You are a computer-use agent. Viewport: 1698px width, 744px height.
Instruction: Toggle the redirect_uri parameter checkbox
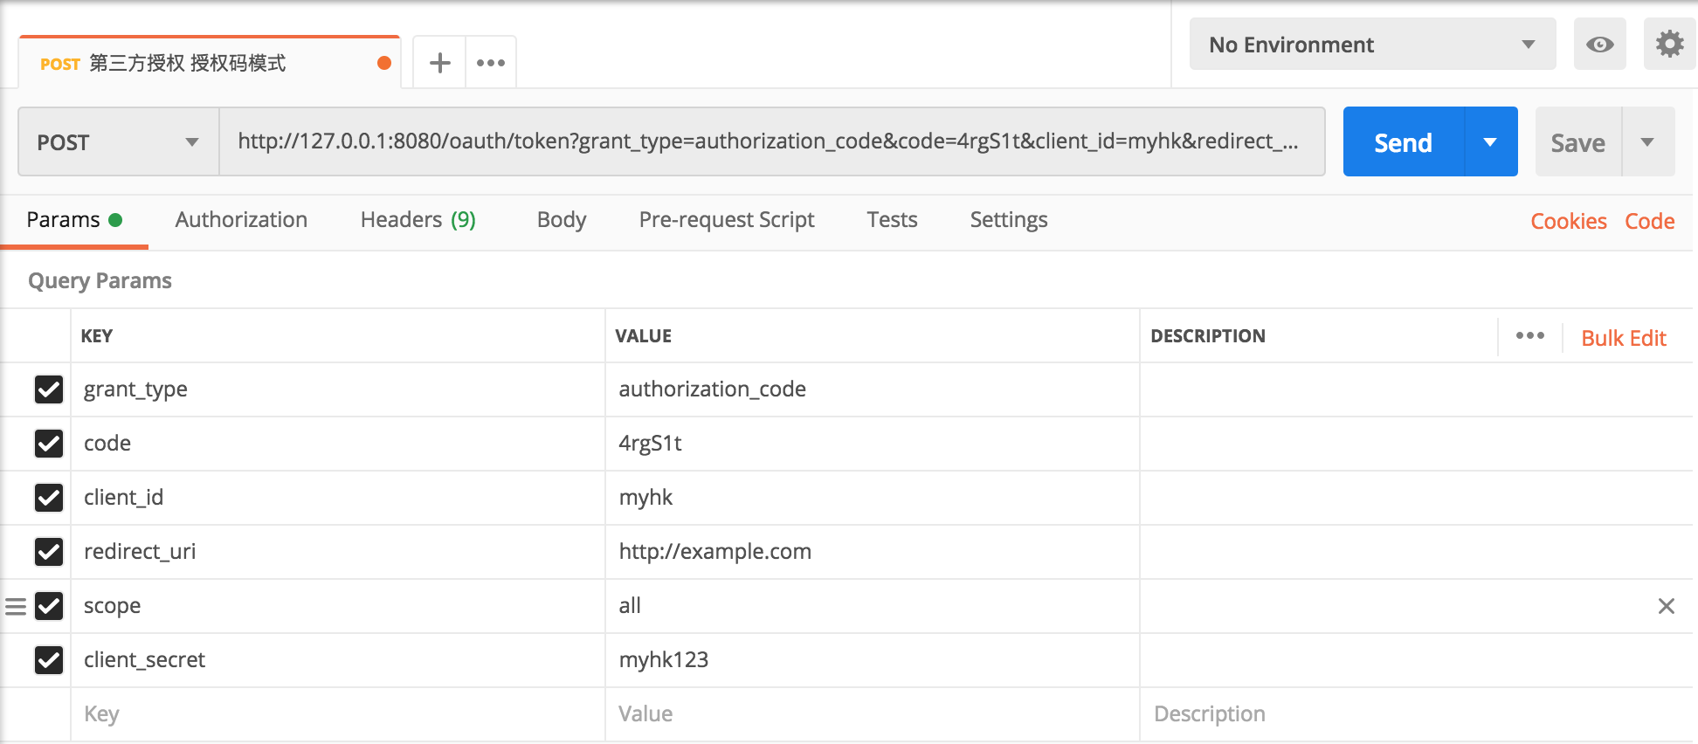(49, 552)
